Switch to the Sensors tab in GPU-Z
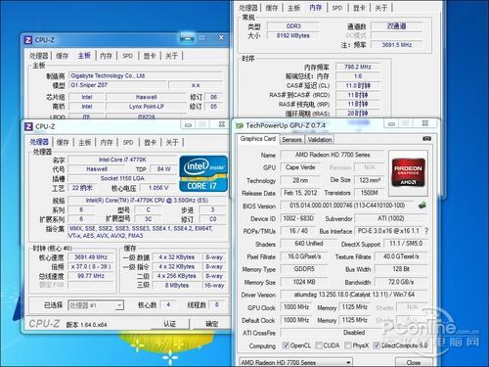The height and width of the screenshot is (367, 489). tap(291, 140)
